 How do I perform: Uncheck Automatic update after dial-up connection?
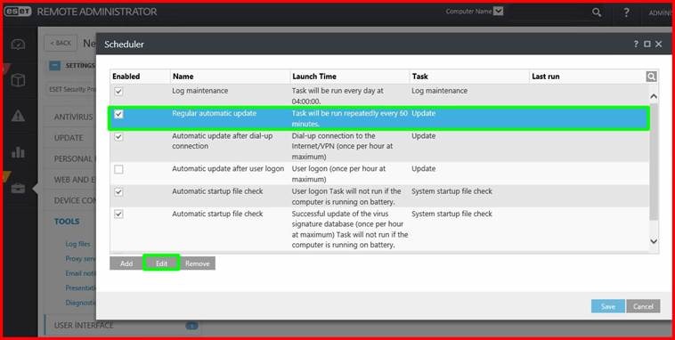click(x=118, y=136)
